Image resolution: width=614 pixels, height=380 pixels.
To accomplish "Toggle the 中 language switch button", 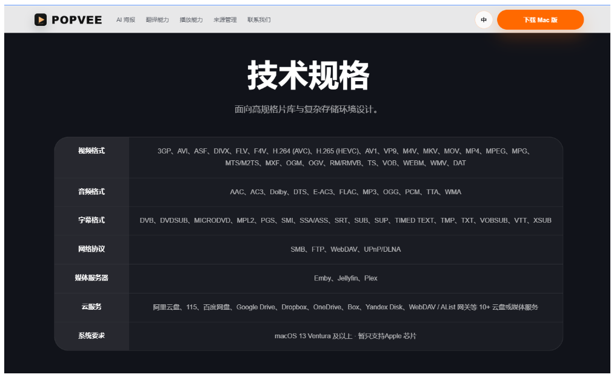I will pos(484,20).
